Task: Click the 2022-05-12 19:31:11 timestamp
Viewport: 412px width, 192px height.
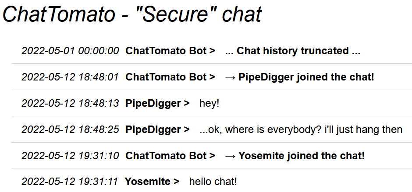Action: click(x=70, y=182)
